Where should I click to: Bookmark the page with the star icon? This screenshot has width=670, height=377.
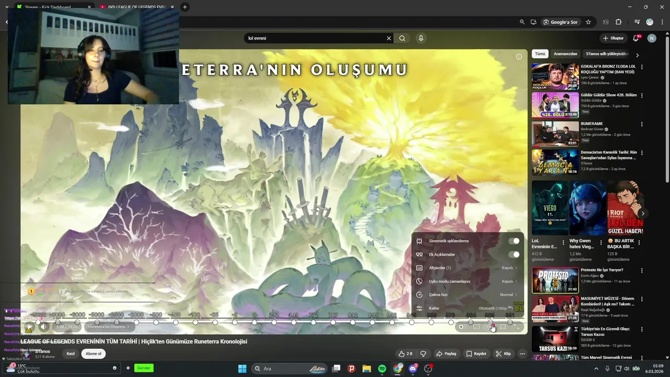pos(588,22)
